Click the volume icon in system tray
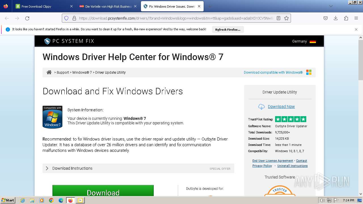 tap(322, 200)
